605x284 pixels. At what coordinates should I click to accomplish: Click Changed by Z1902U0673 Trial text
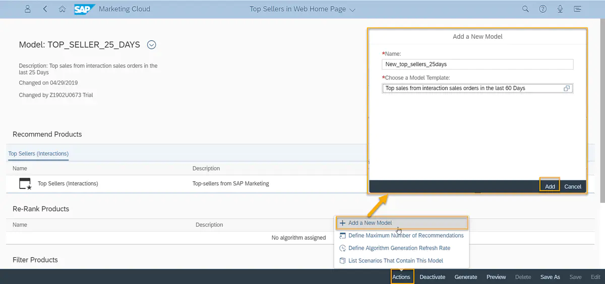(56, 95)
